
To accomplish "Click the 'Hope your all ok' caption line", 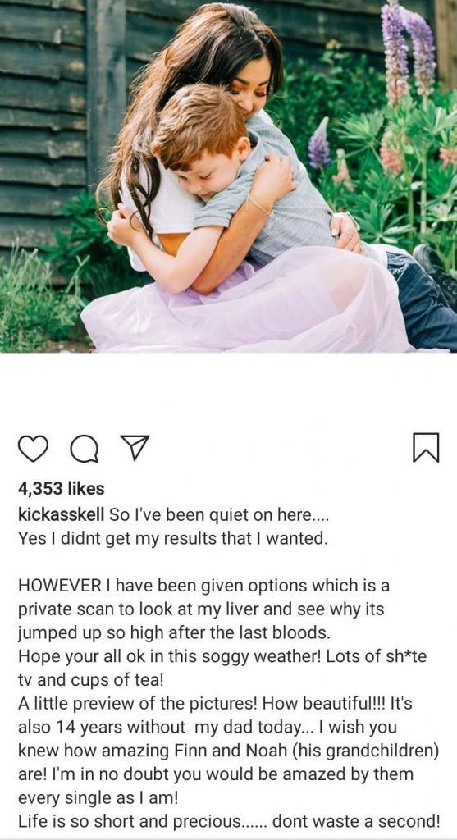I will point(222,656).
